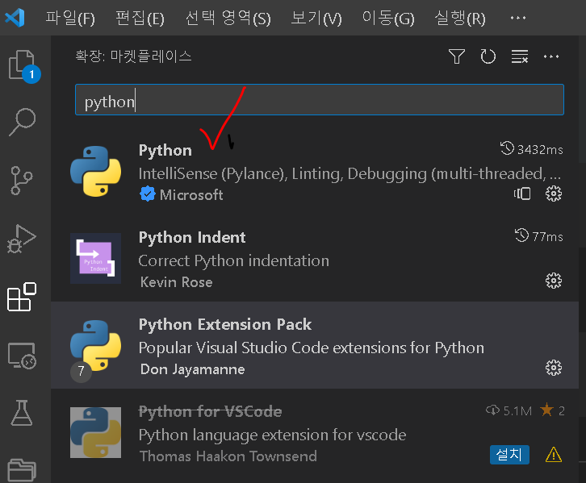Viewport: 586px width, 483px height.
Task: Click the 5.1M download count
Action: coord(509,411)
